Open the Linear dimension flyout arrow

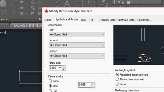95,2
